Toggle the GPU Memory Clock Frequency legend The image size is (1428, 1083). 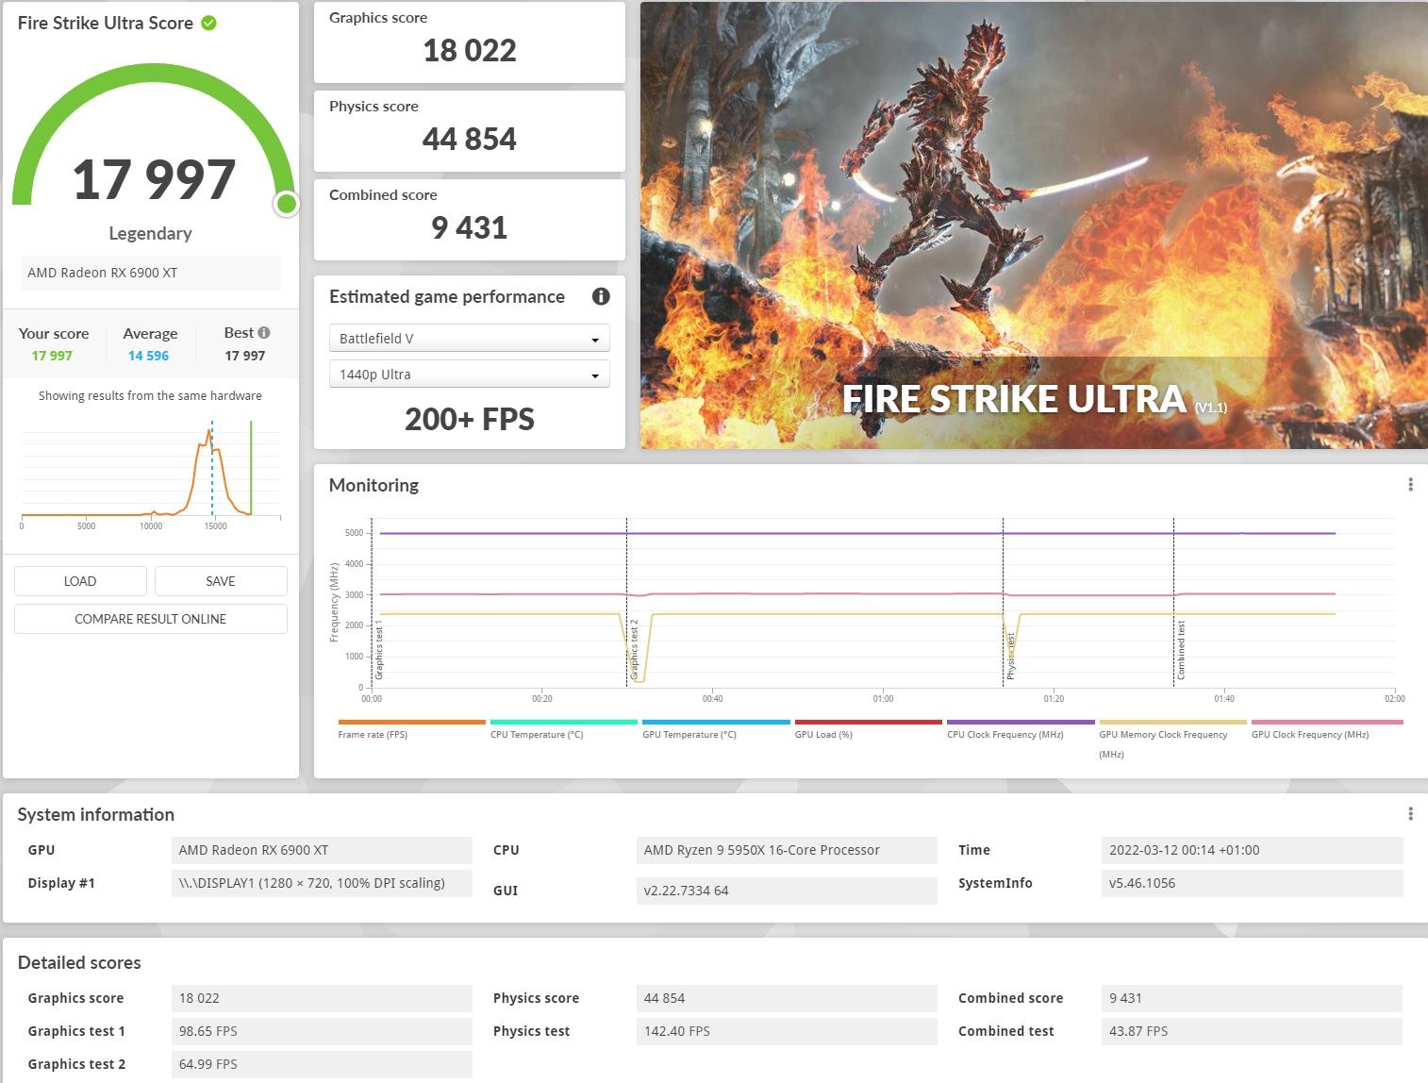pyautogui.click(x=1172, y=740)
